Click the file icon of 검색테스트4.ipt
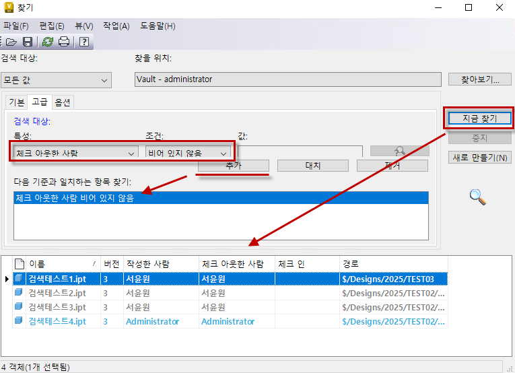Screen dimensions: 515x373 [20, 321]
